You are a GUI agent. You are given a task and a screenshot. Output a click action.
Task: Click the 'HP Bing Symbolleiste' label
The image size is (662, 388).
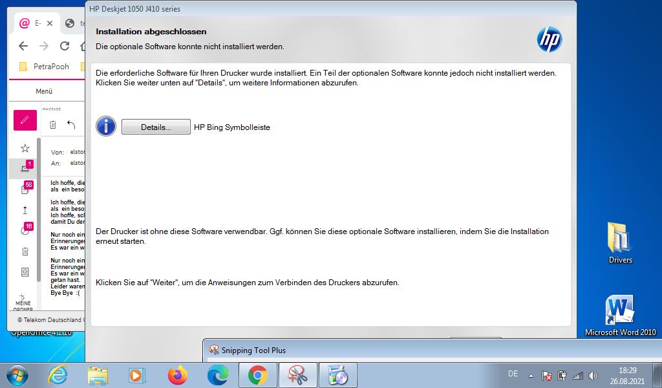click(x=232, y=127)
